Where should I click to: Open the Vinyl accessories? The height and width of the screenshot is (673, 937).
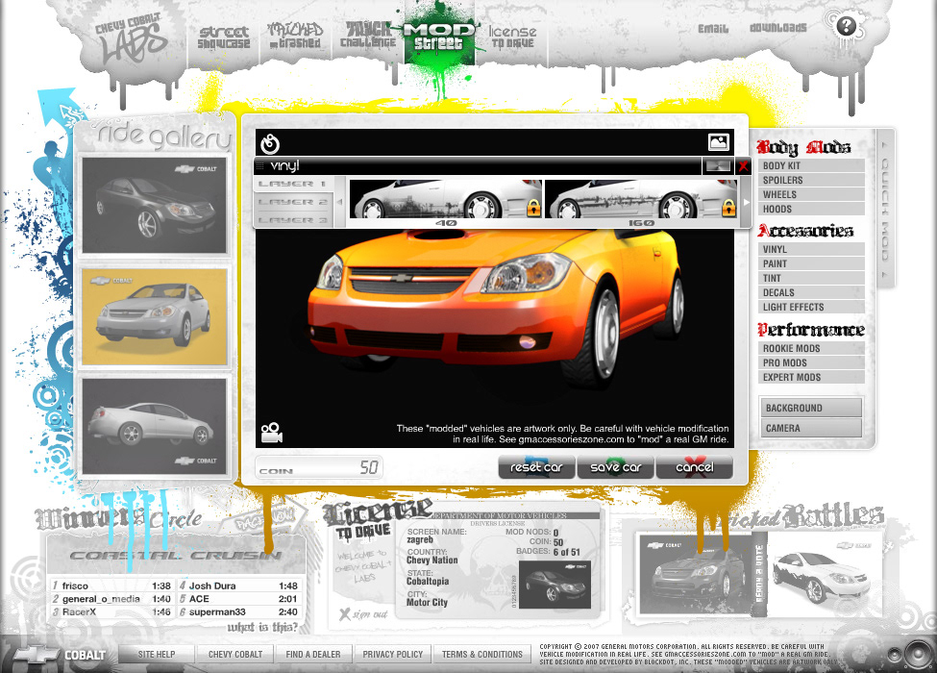(811, 249)
